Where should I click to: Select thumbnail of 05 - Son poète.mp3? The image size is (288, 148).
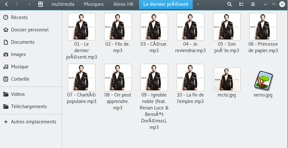point(227,27)
